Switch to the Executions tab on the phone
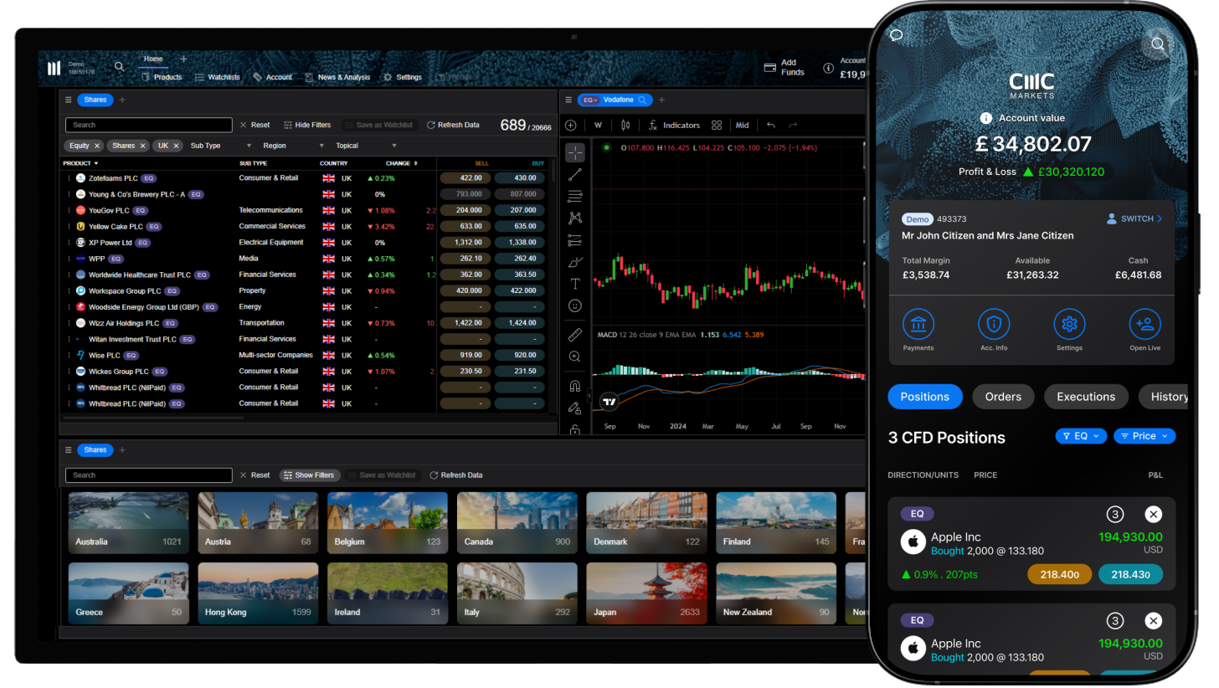1219x688 pixels. pos(1086,396)
